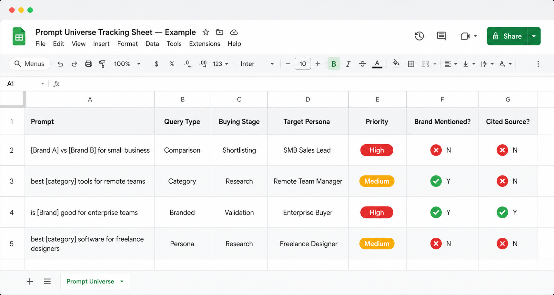
Task: Select column D header
Action: point(308,100)
